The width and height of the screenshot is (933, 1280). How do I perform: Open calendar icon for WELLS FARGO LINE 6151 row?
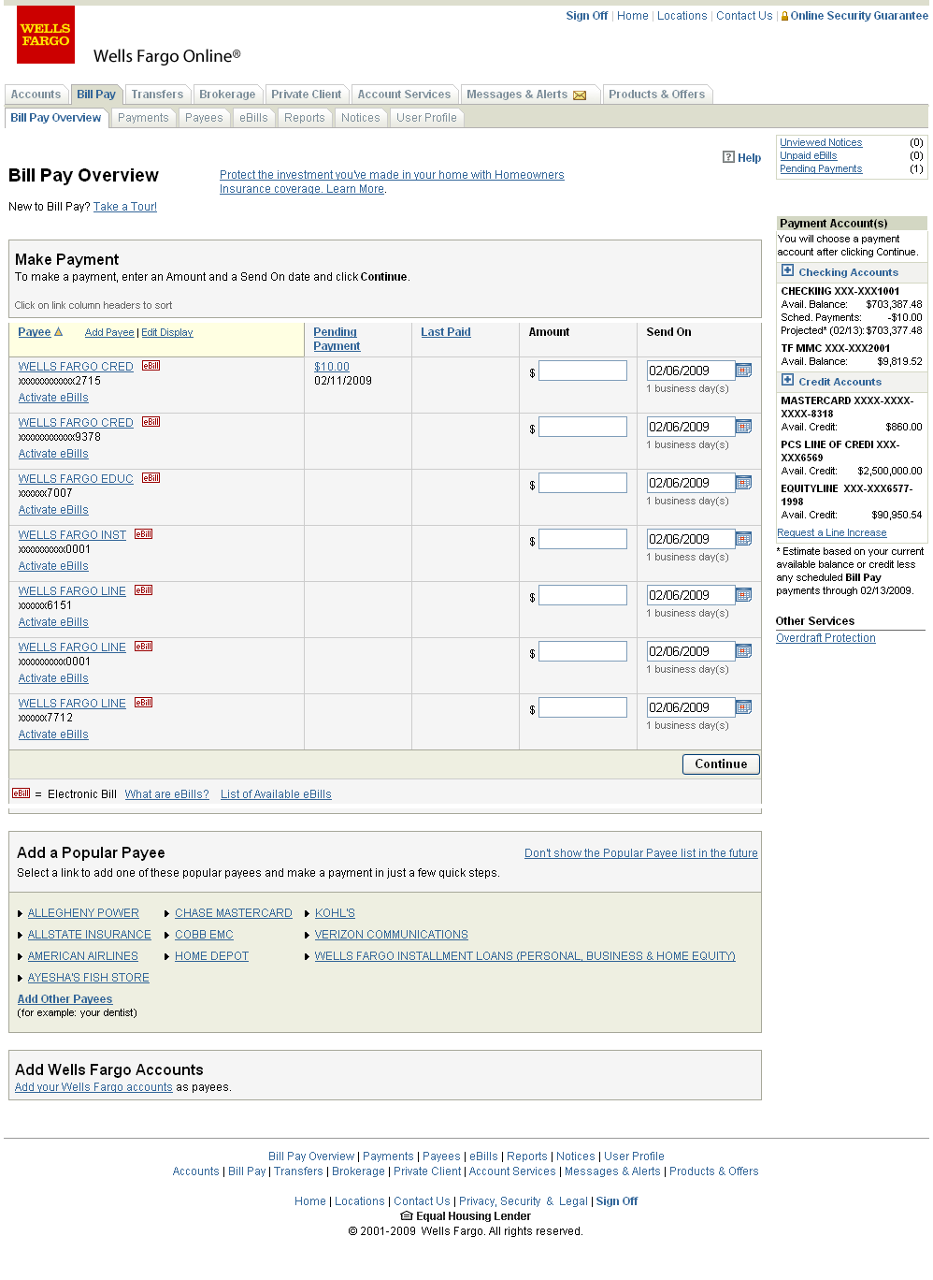(x=744, y=595)
